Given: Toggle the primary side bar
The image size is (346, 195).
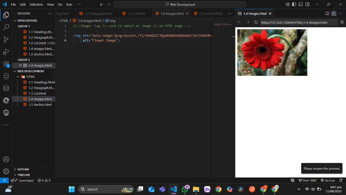Looking at the screenshot, I should [294, 5].
